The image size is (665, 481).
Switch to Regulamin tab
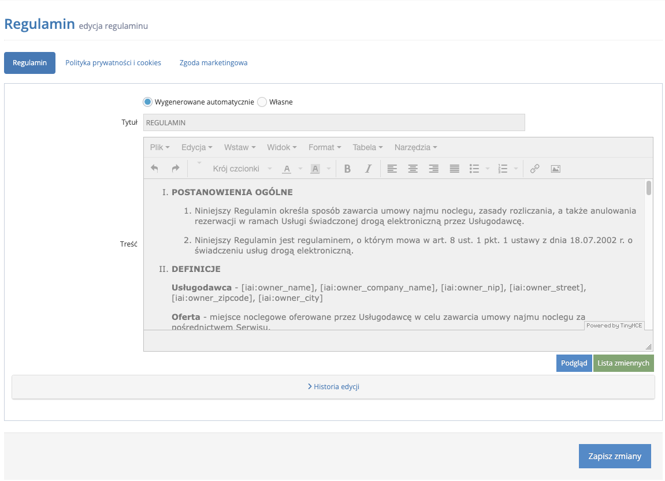point(29,63)
